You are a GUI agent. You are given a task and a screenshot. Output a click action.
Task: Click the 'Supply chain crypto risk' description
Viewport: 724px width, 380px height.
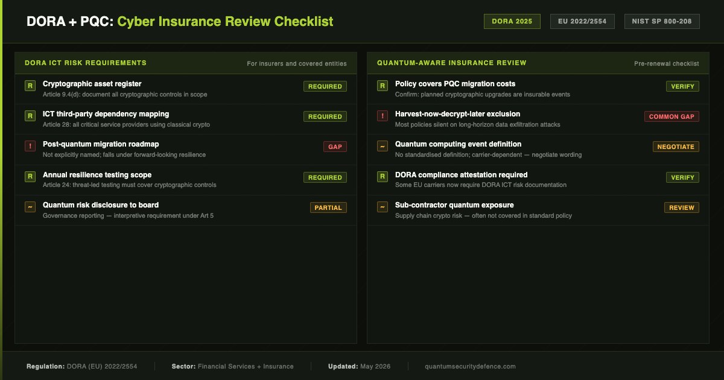tap(483, 216)
